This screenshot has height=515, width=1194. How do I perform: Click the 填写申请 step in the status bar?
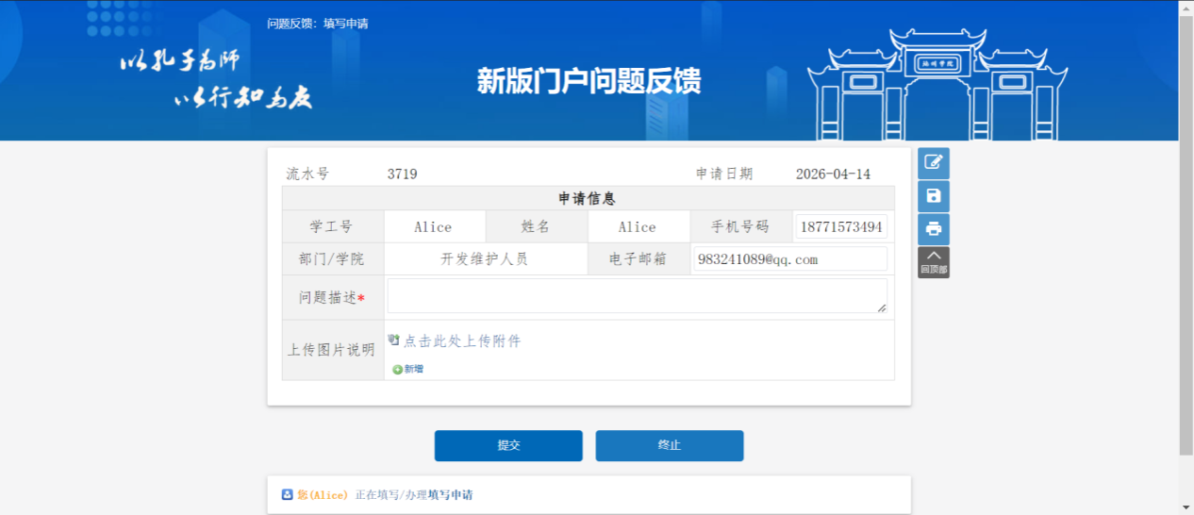pos(450,495)
